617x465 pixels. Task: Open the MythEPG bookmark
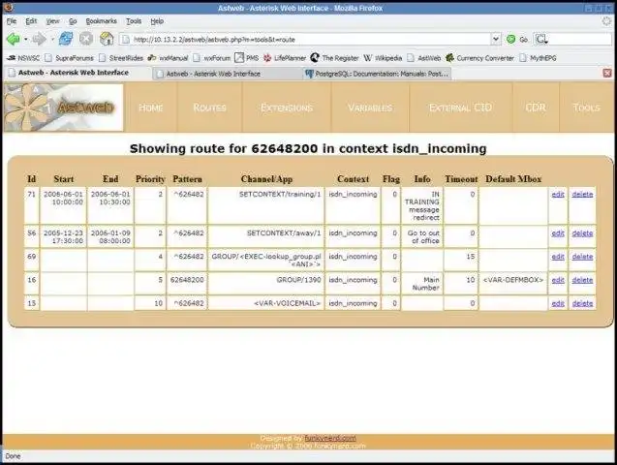[x=538, y=58]
